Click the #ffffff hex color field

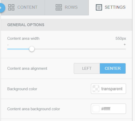pyautogui.click(x=108, y=109)
